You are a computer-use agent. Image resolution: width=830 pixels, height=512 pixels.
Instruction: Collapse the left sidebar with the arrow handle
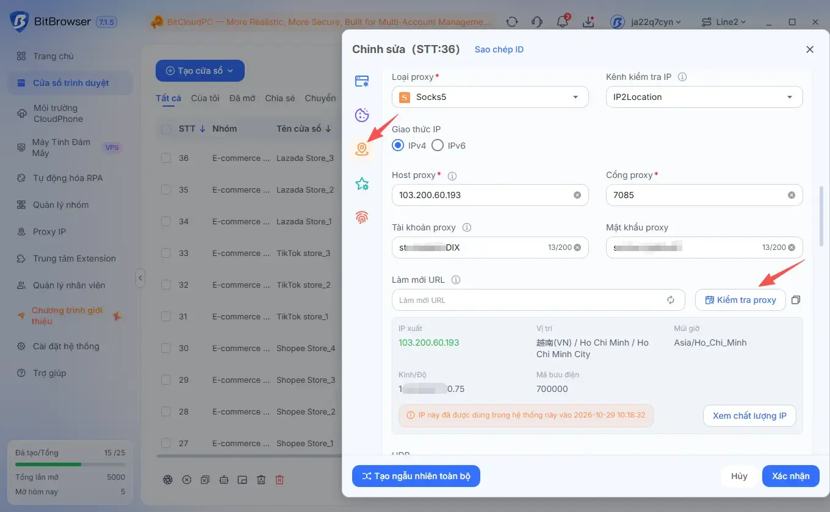point(140,278)
